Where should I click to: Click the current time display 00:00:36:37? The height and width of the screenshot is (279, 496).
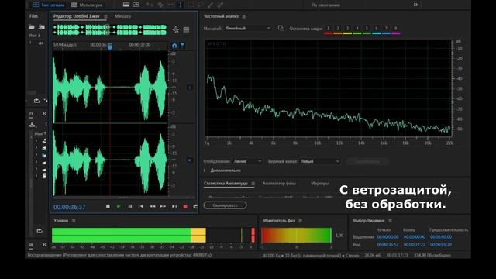point(69,207)
